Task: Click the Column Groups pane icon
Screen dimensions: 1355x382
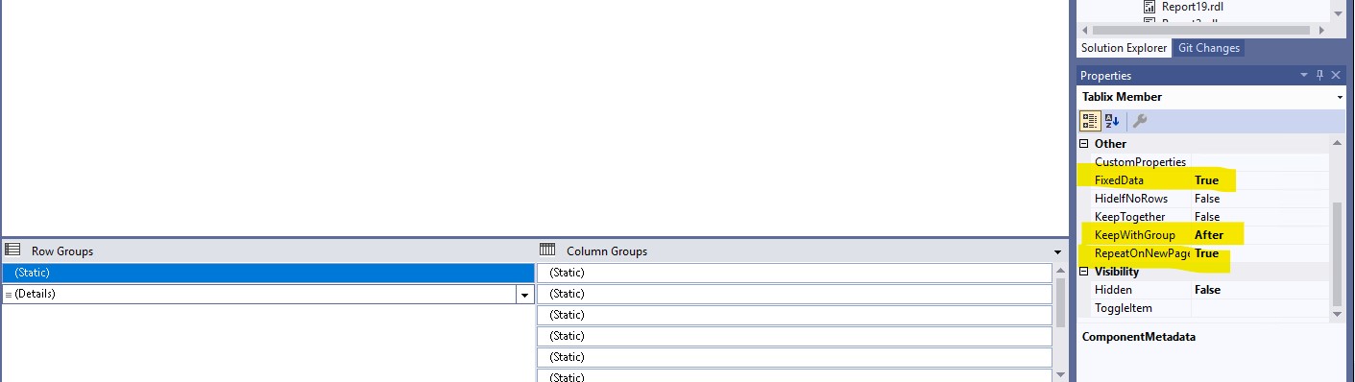Action: point(548,251)
